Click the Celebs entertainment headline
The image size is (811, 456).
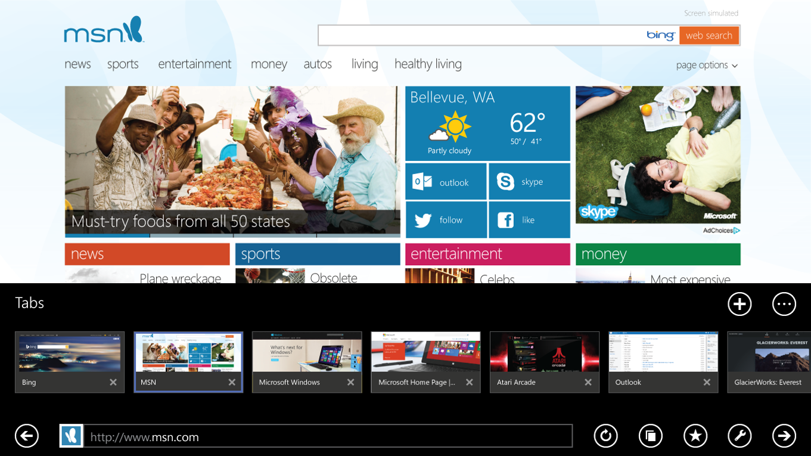pos(497,279)
